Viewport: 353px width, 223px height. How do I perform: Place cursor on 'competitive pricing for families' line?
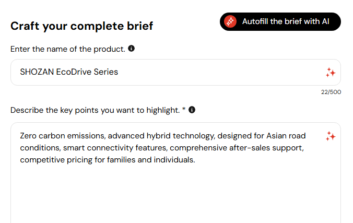point(78,160)
